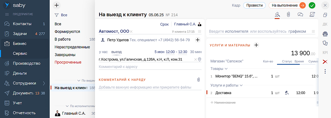Click the printer icon in right sidebar
The image size is (331, 118).
[x=325, y=34]
